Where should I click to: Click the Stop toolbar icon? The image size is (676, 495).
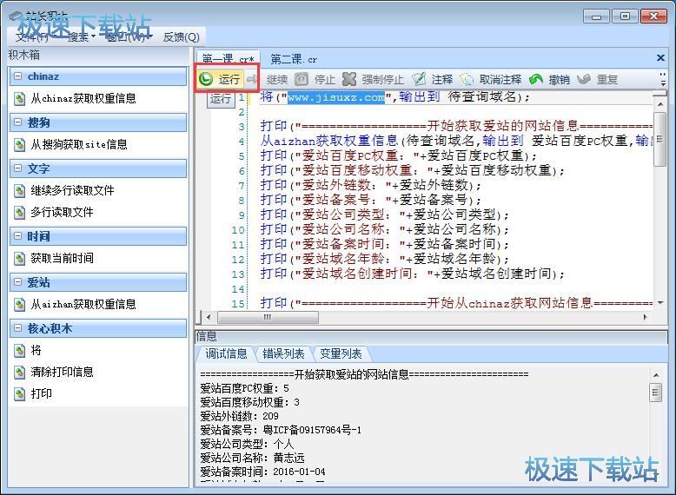302,79
